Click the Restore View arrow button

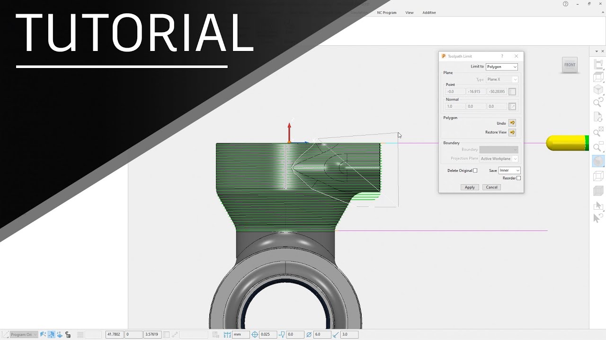pos(512,132)
